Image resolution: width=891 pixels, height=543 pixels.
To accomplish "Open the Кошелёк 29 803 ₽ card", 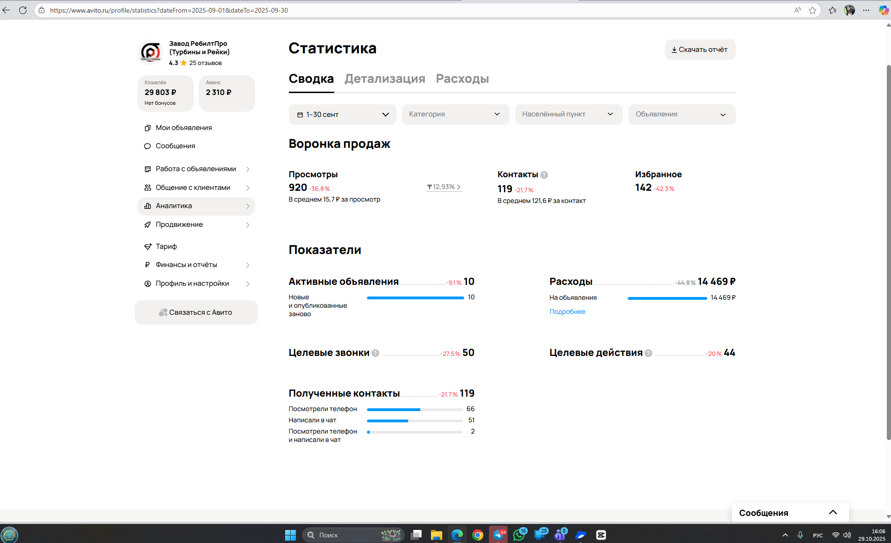I will [x=165, y=93].
